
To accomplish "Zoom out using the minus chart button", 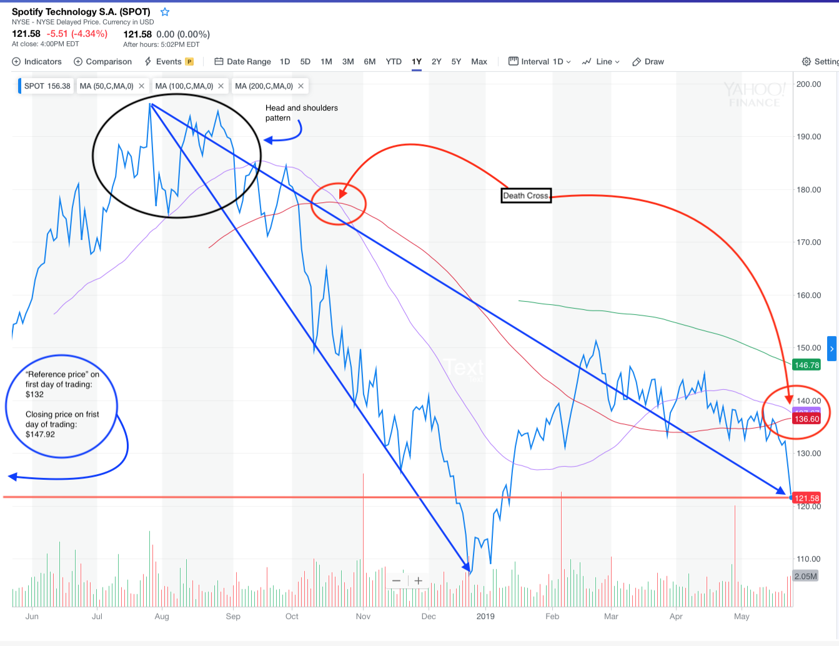I will [396, 581].
